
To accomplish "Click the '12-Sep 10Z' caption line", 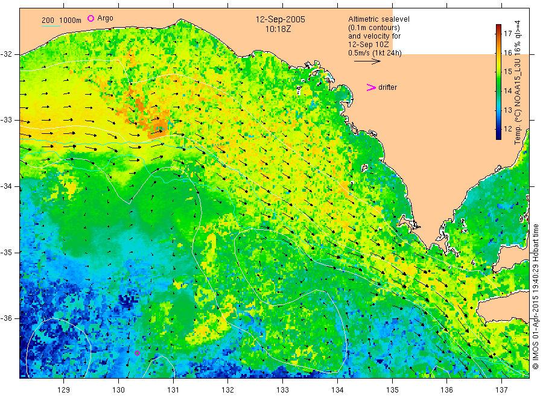I will click(369, 45).
